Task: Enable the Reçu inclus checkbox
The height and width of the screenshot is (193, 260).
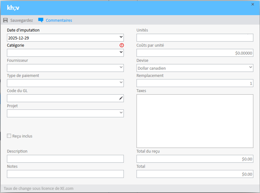Action: click(9, 136)
